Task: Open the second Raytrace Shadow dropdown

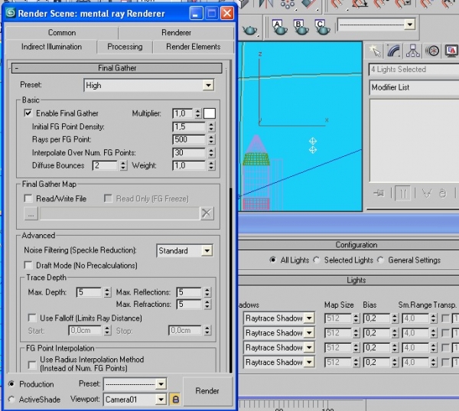Action: (309, 333)
